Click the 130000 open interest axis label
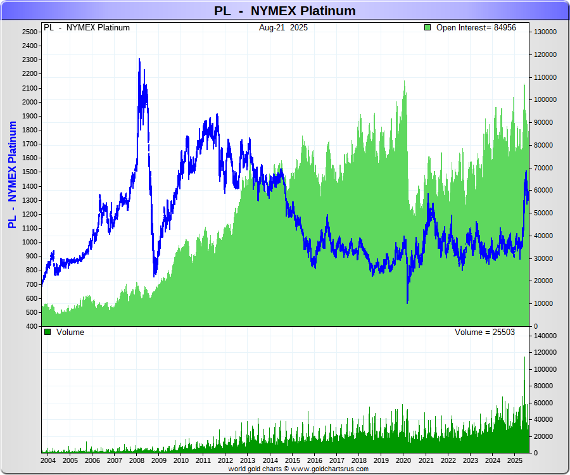 pos(545,32)
